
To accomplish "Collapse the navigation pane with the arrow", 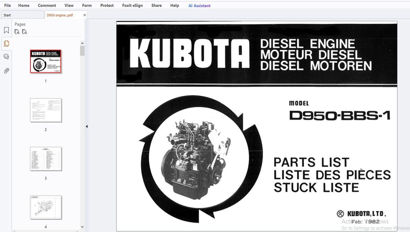I will pyautogui.click(x=87, y=126).
